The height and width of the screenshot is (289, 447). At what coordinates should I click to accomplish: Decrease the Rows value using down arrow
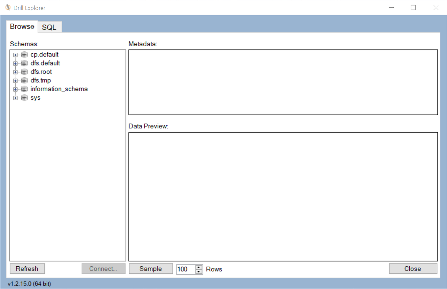coord(199,271)
